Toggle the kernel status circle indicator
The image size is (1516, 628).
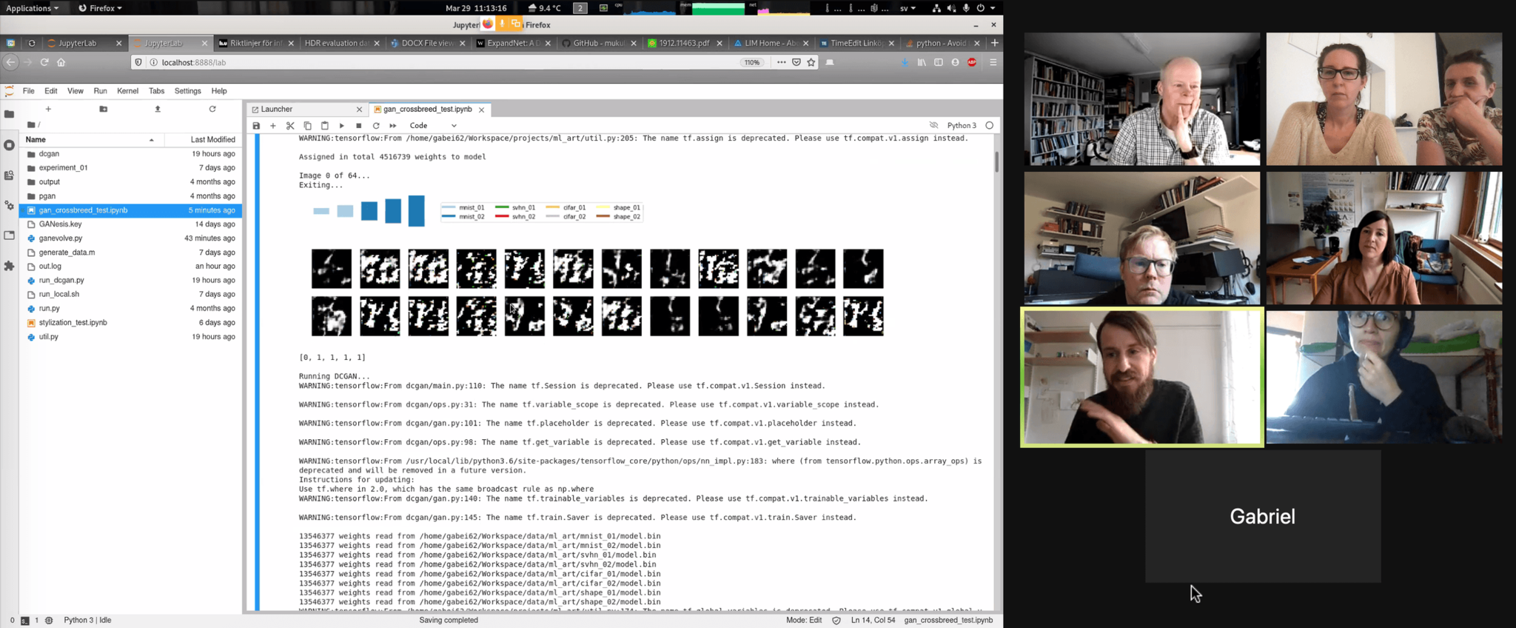coord(990,125)
